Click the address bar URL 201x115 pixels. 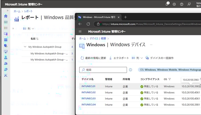tap(151, 24)
